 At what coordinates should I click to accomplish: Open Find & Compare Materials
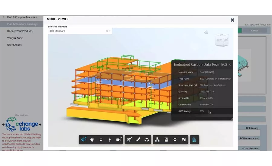(22, 17)
